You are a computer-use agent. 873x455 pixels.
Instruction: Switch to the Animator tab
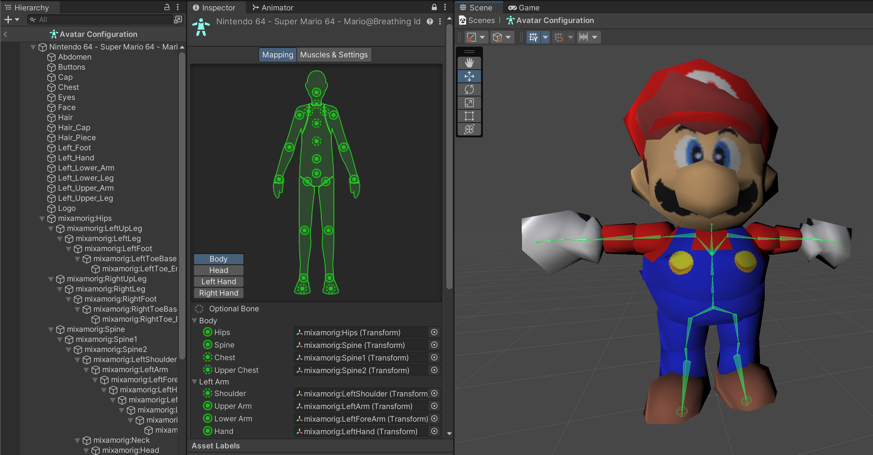(x=273, y=8)
